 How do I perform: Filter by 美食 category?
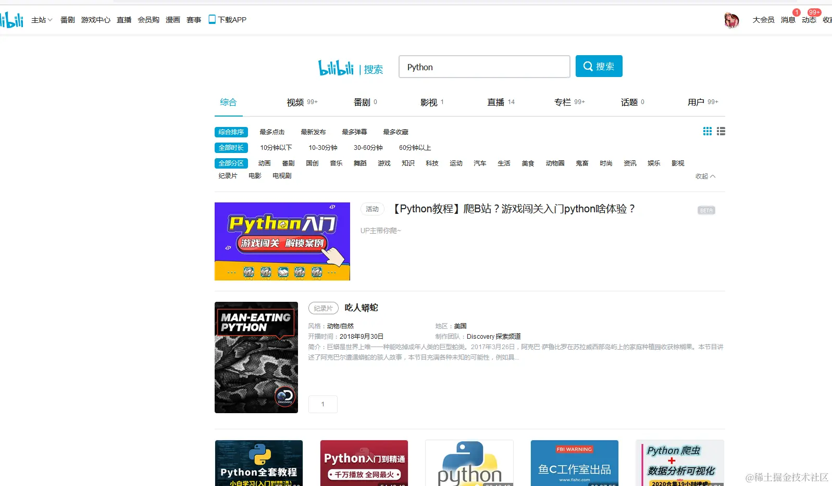pos(528,163)
